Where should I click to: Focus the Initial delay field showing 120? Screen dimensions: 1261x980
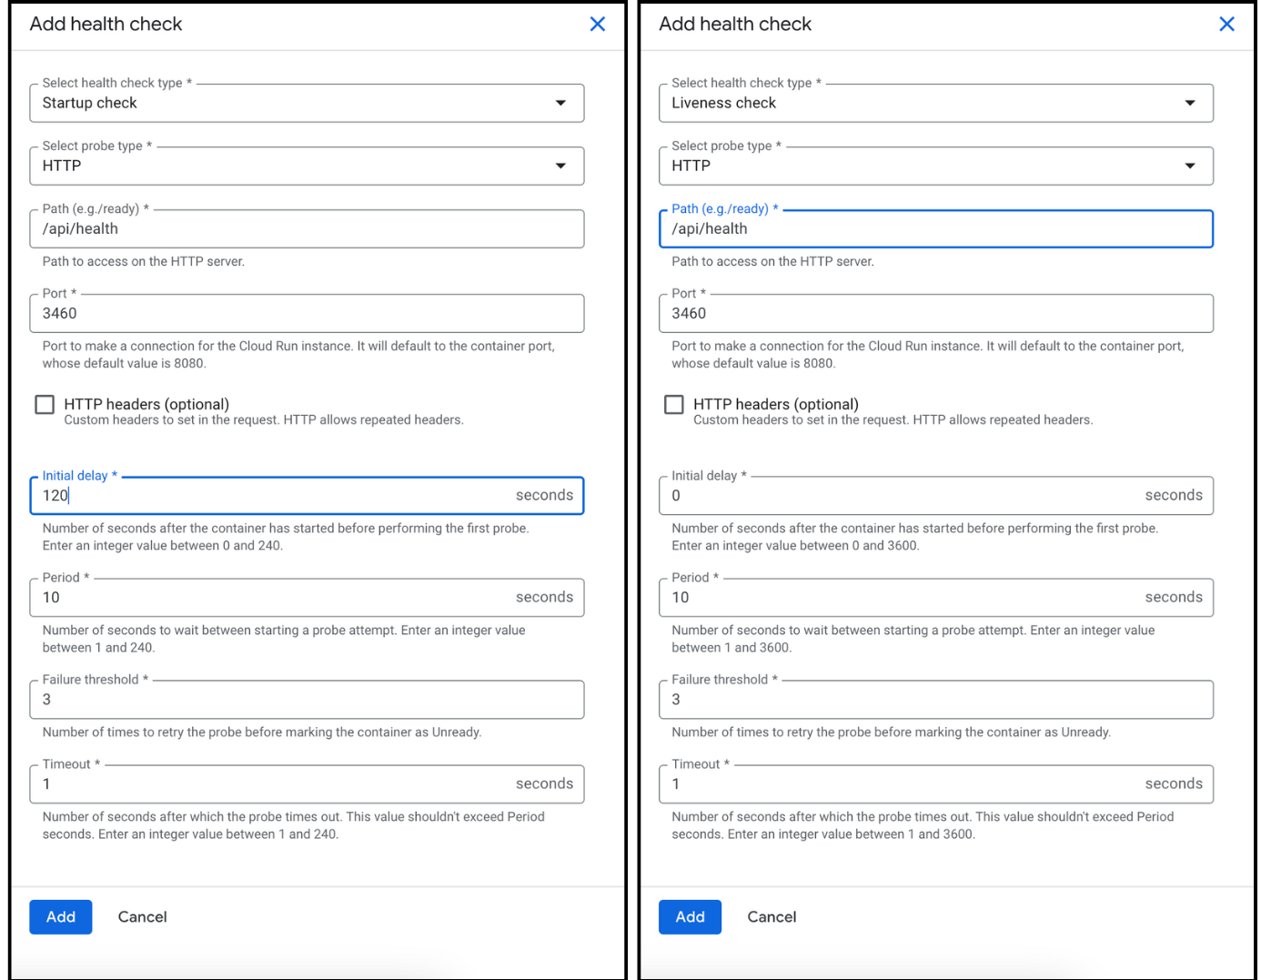(x=273, y=496)
